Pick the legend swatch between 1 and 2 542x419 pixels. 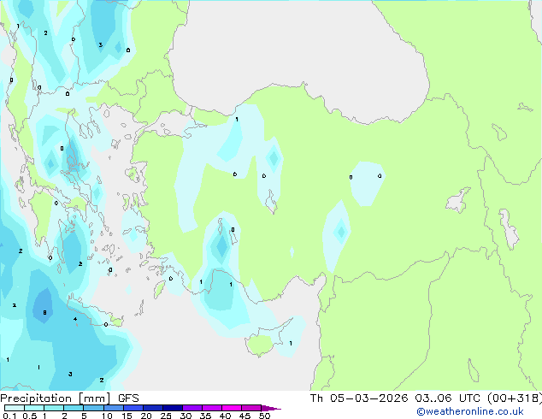[54, 408]
